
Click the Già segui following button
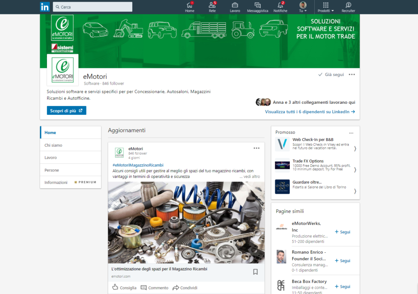coord(331,74)
